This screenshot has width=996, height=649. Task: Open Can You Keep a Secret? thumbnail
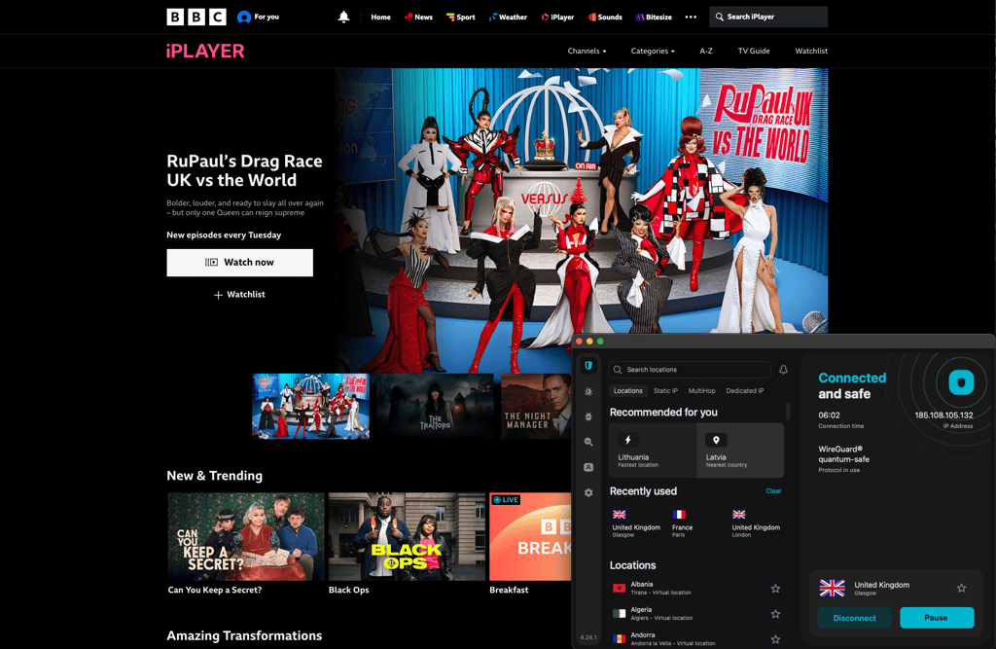coord(246,536)
